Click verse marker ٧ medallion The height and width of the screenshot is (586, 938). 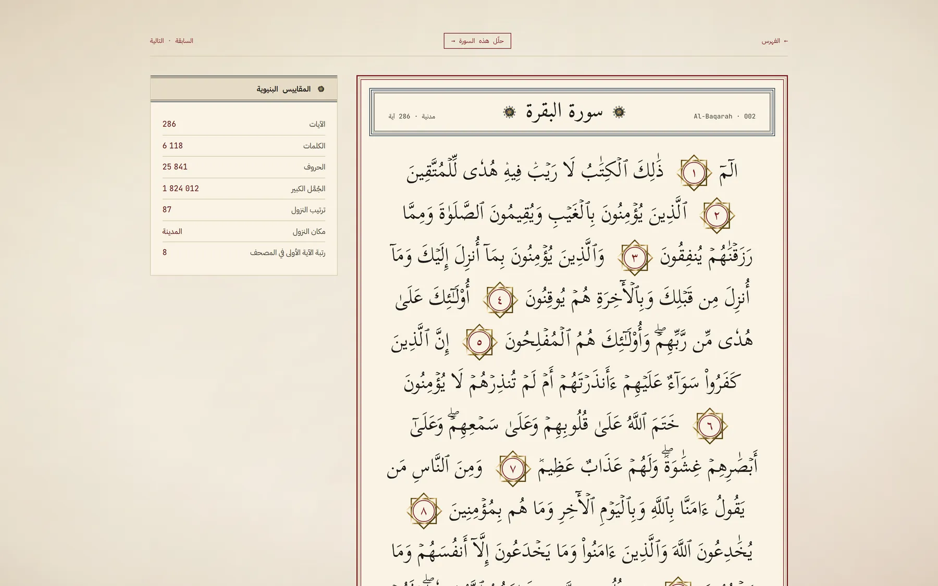pos(512,469)
